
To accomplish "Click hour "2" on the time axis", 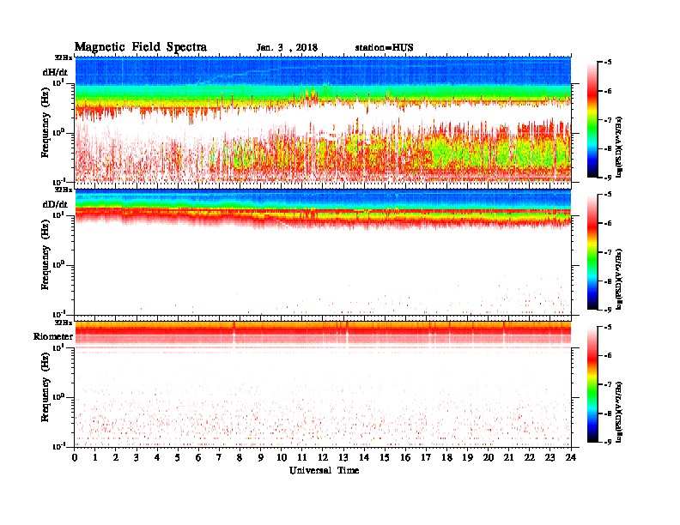I will (116, 457).
